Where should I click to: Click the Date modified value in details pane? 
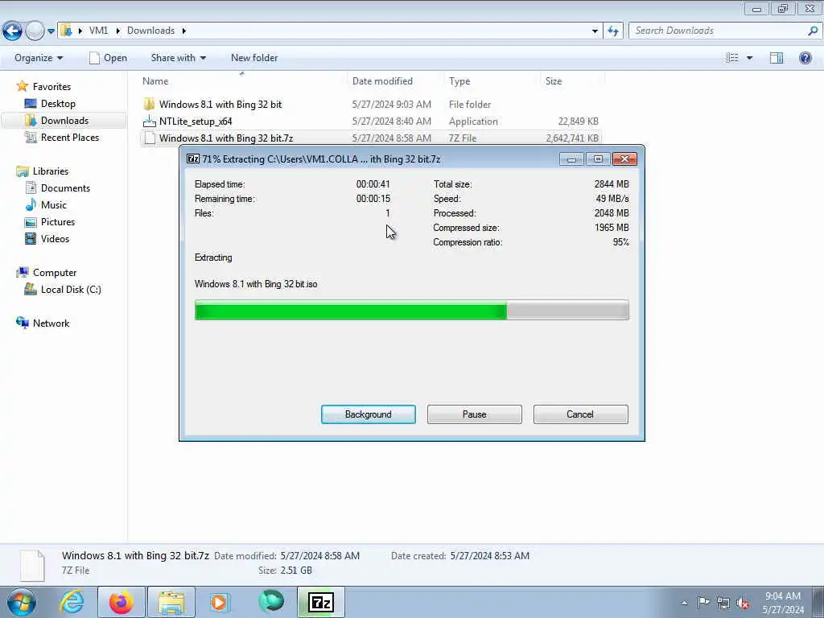pos(320,555)
